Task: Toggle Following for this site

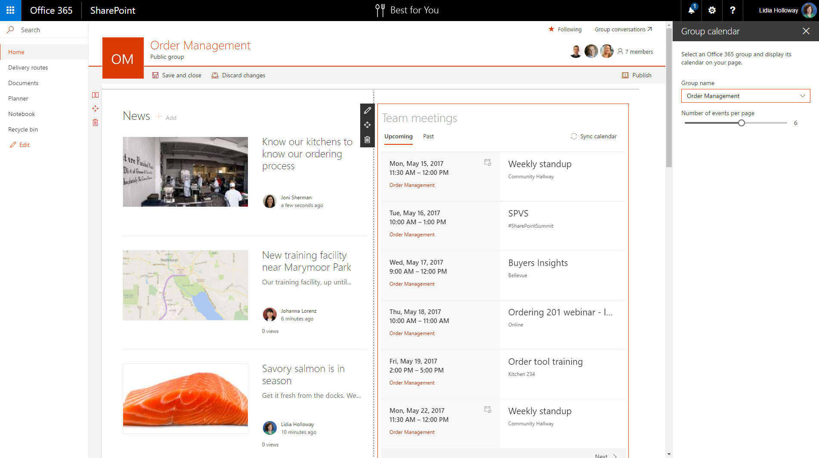Action: click(565, 29)
